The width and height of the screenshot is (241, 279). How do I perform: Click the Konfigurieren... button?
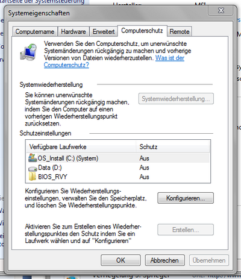(x=186, y=198)
